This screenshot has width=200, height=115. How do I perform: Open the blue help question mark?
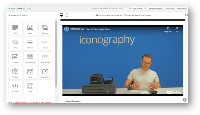tap(185, 100)
